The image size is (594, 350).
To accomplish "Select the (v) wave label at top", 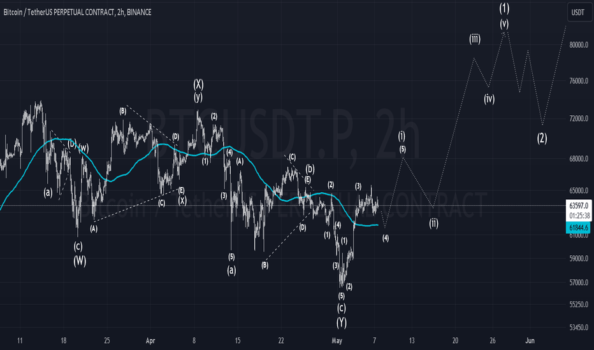I will pyautogui.click(x=504, y=24).
